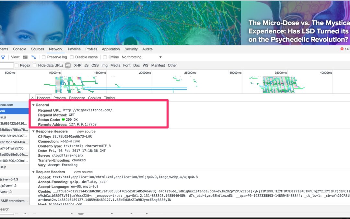
Task: Open the Timing detail tab
Action: tap(110, 98)
